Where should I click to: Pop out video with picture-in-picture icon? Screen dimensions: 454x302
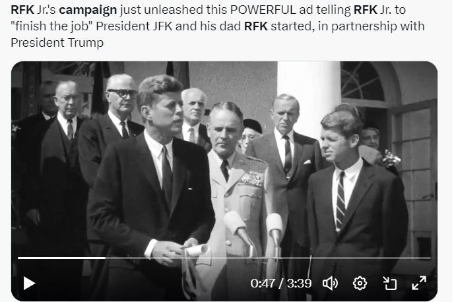click(x=390, y=283)
